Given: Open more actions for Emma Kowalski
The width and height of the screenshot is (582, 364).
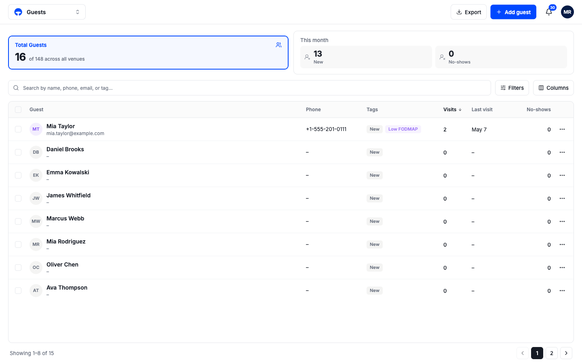Looking at the screenshot, I should [x=562, y=176].
